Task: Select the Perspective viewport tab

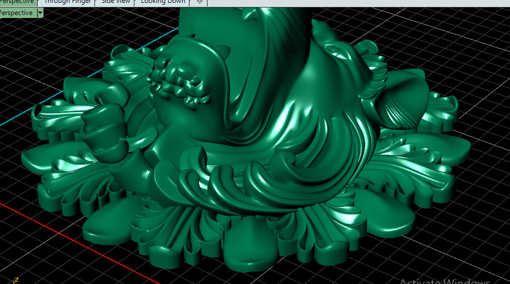Action: (18, 2)
